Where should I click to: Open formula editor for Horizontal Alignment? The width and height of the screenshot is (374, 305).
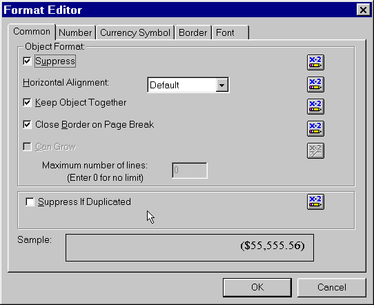point(315,85)
